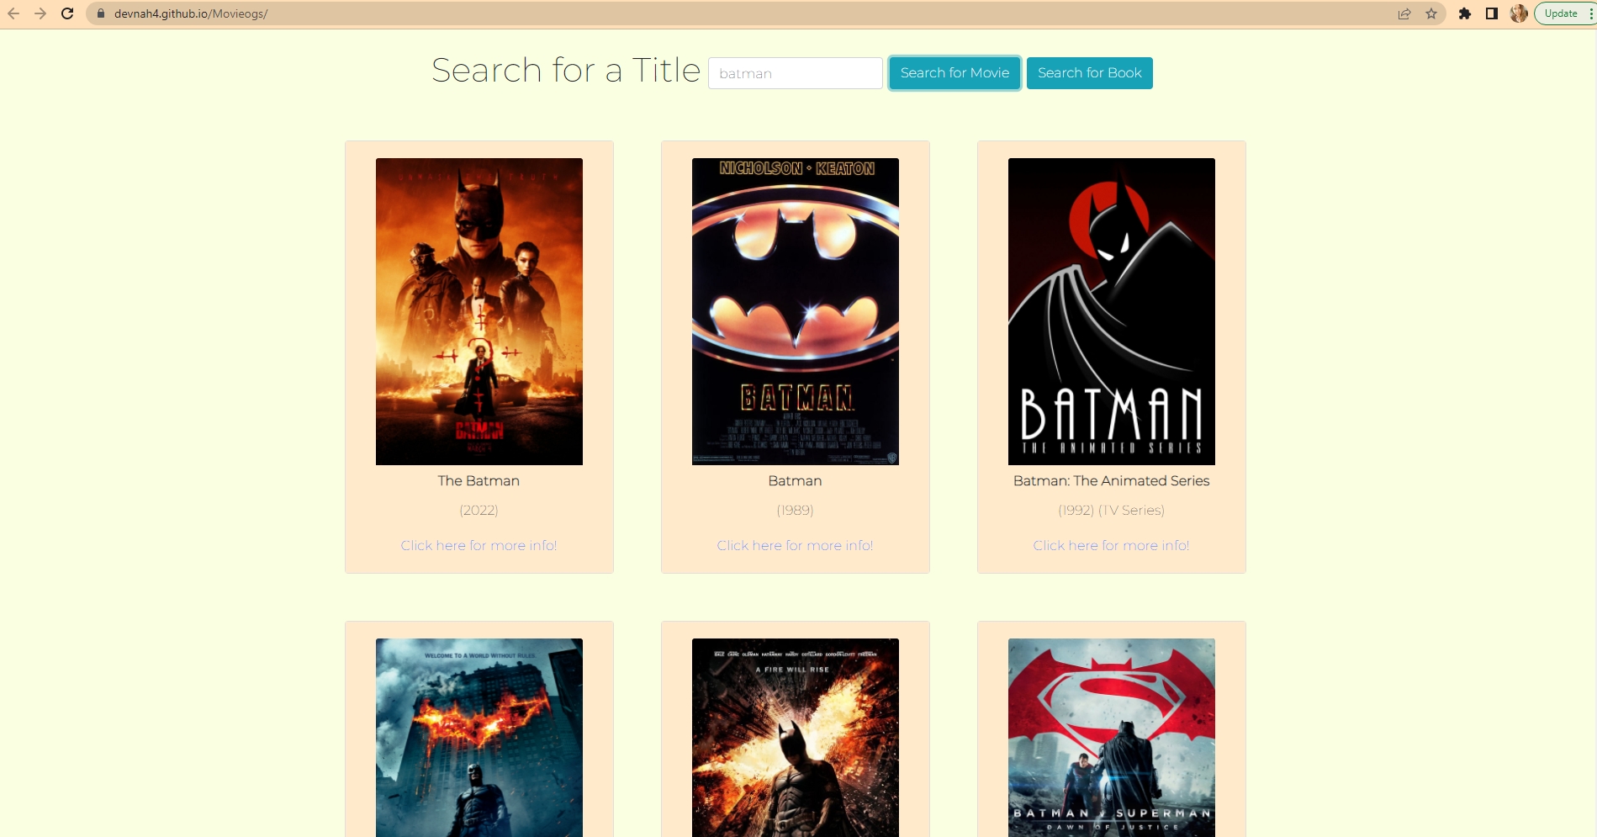Click 'The Batman' title text

(479, 481)
